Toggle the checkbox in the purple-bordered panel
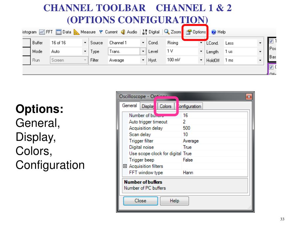This screenshot has width=300, height=225. (271, 67)
